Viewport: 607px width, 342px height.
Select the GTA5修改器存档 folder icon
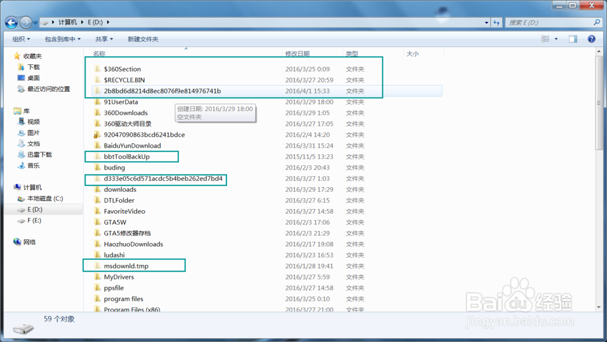pyautogui.click(x=98, y=233)
